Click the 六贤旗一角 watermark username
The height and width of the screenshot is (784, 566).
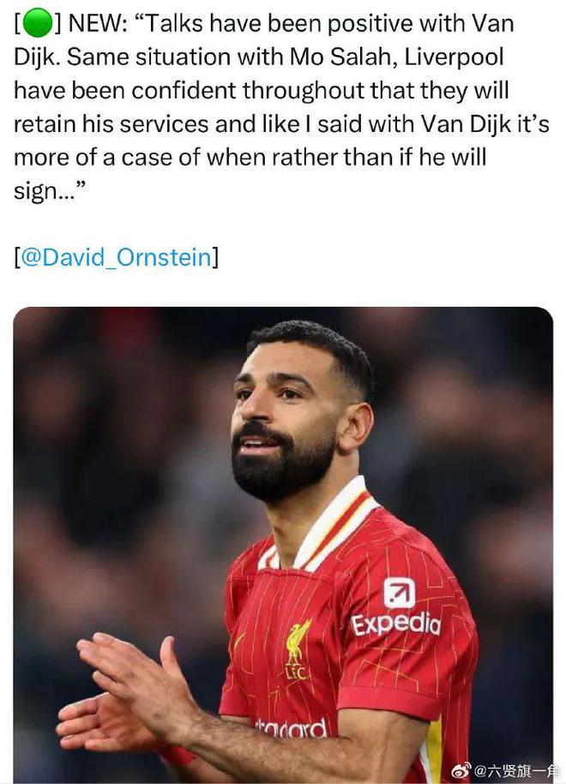(x=517, y=770)
